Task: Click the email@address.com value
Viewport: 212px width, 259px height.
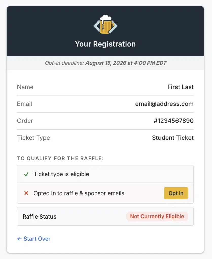Action: pos(164,104)
